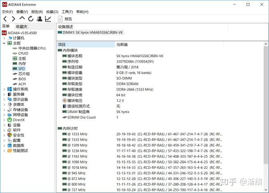This screenshot has height=193, width=269.
Task: Click the 安全性 shield icon
Action: pos(9,135)
